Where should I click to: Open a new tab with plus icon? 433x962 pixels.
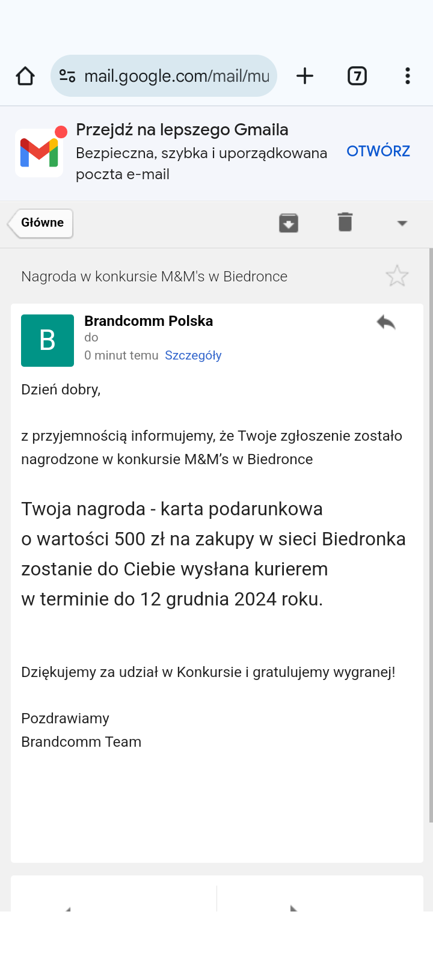click(305, 76)
